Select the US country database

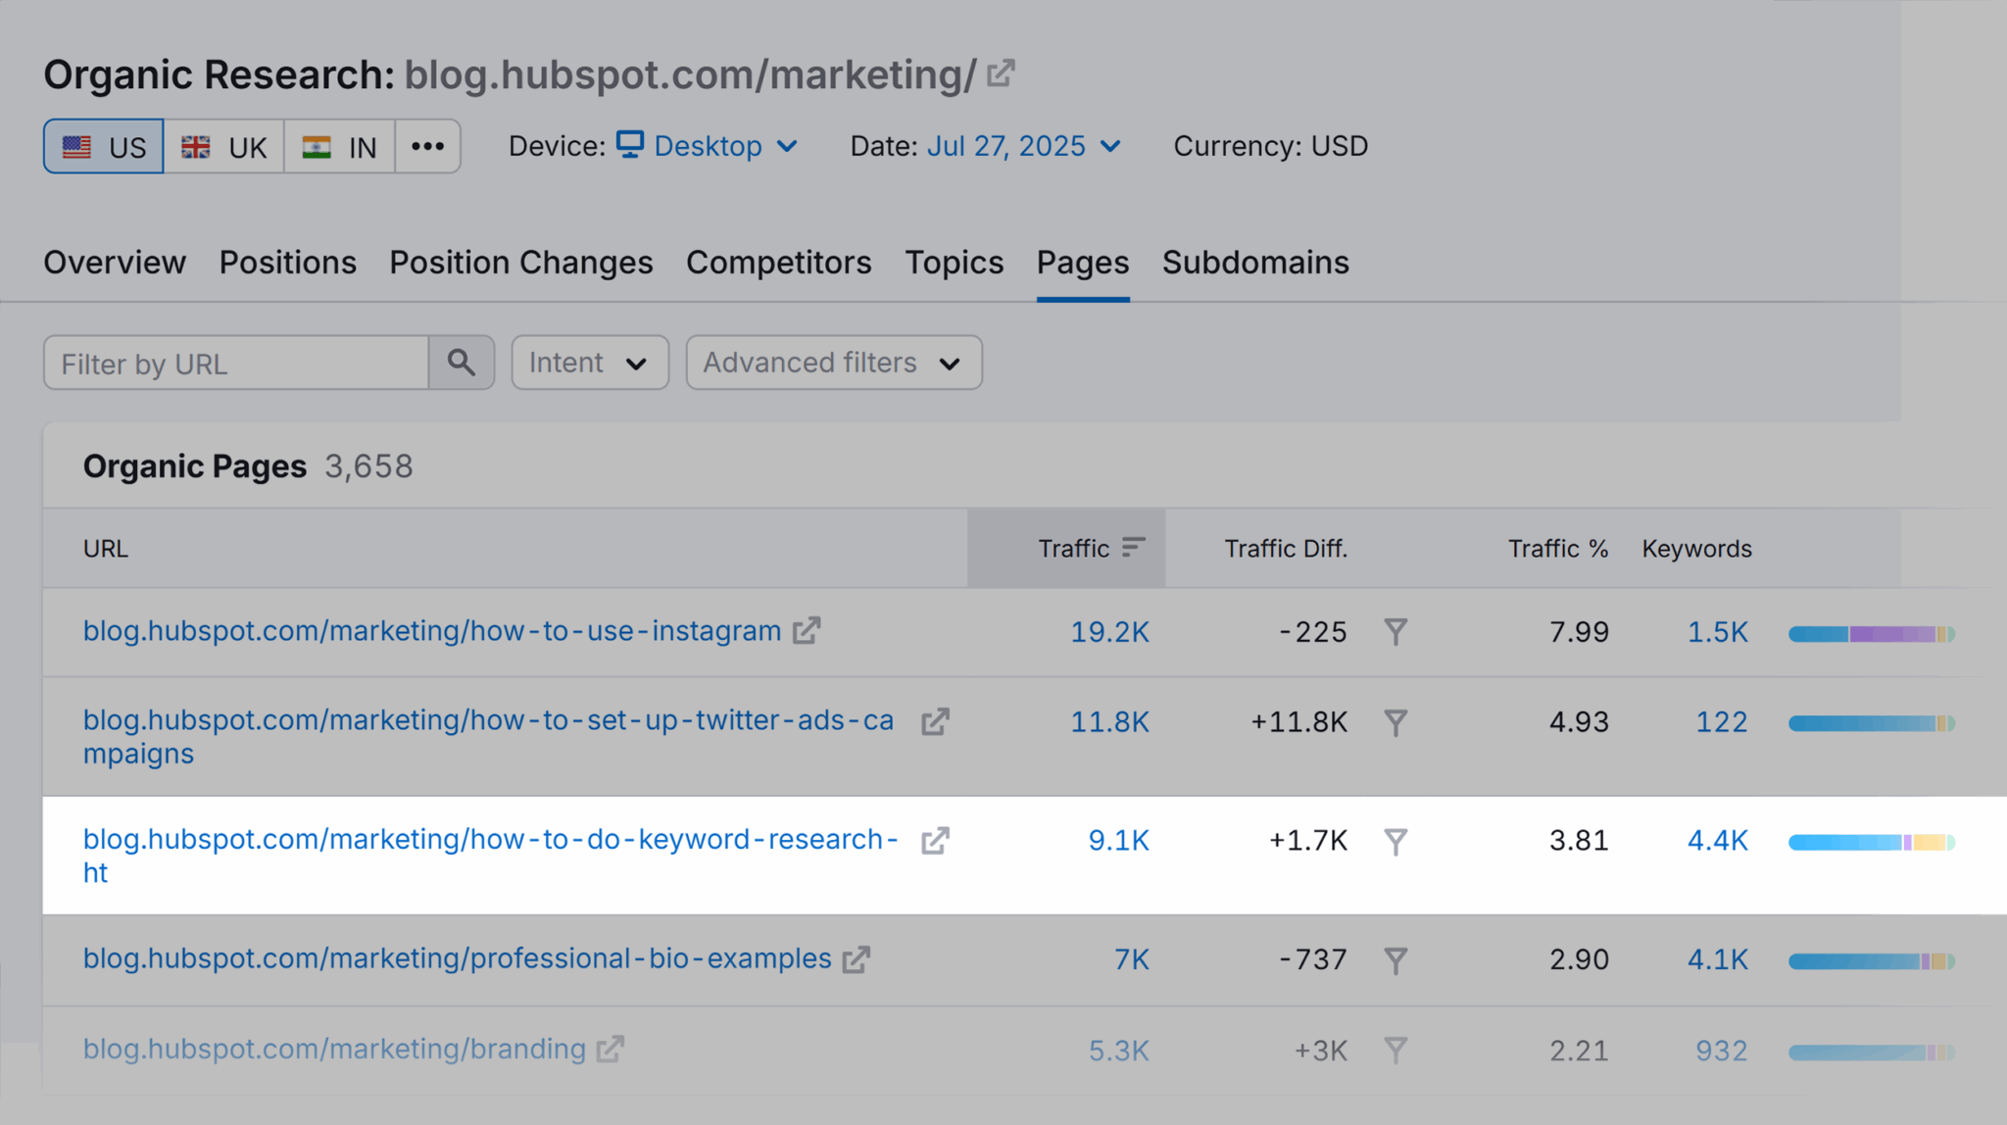(x=103, y=145)
